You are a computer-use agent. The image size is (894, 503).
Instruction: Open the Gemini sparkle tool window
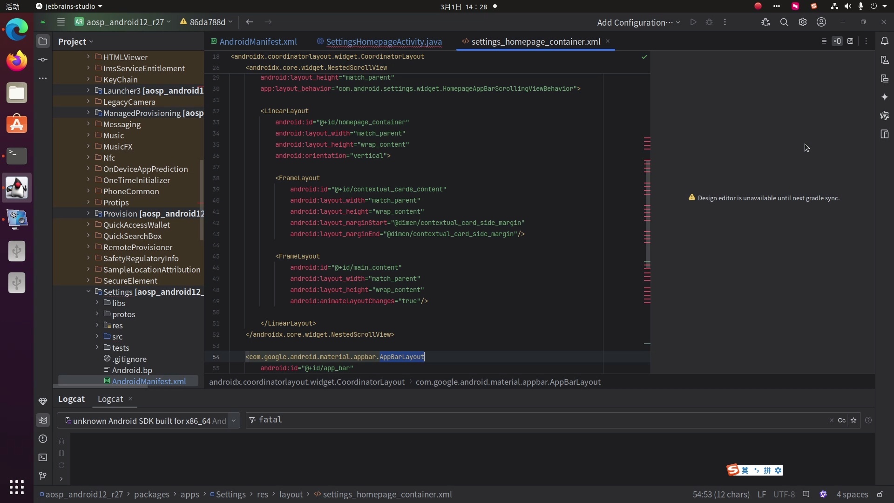[x=885, y=97]
